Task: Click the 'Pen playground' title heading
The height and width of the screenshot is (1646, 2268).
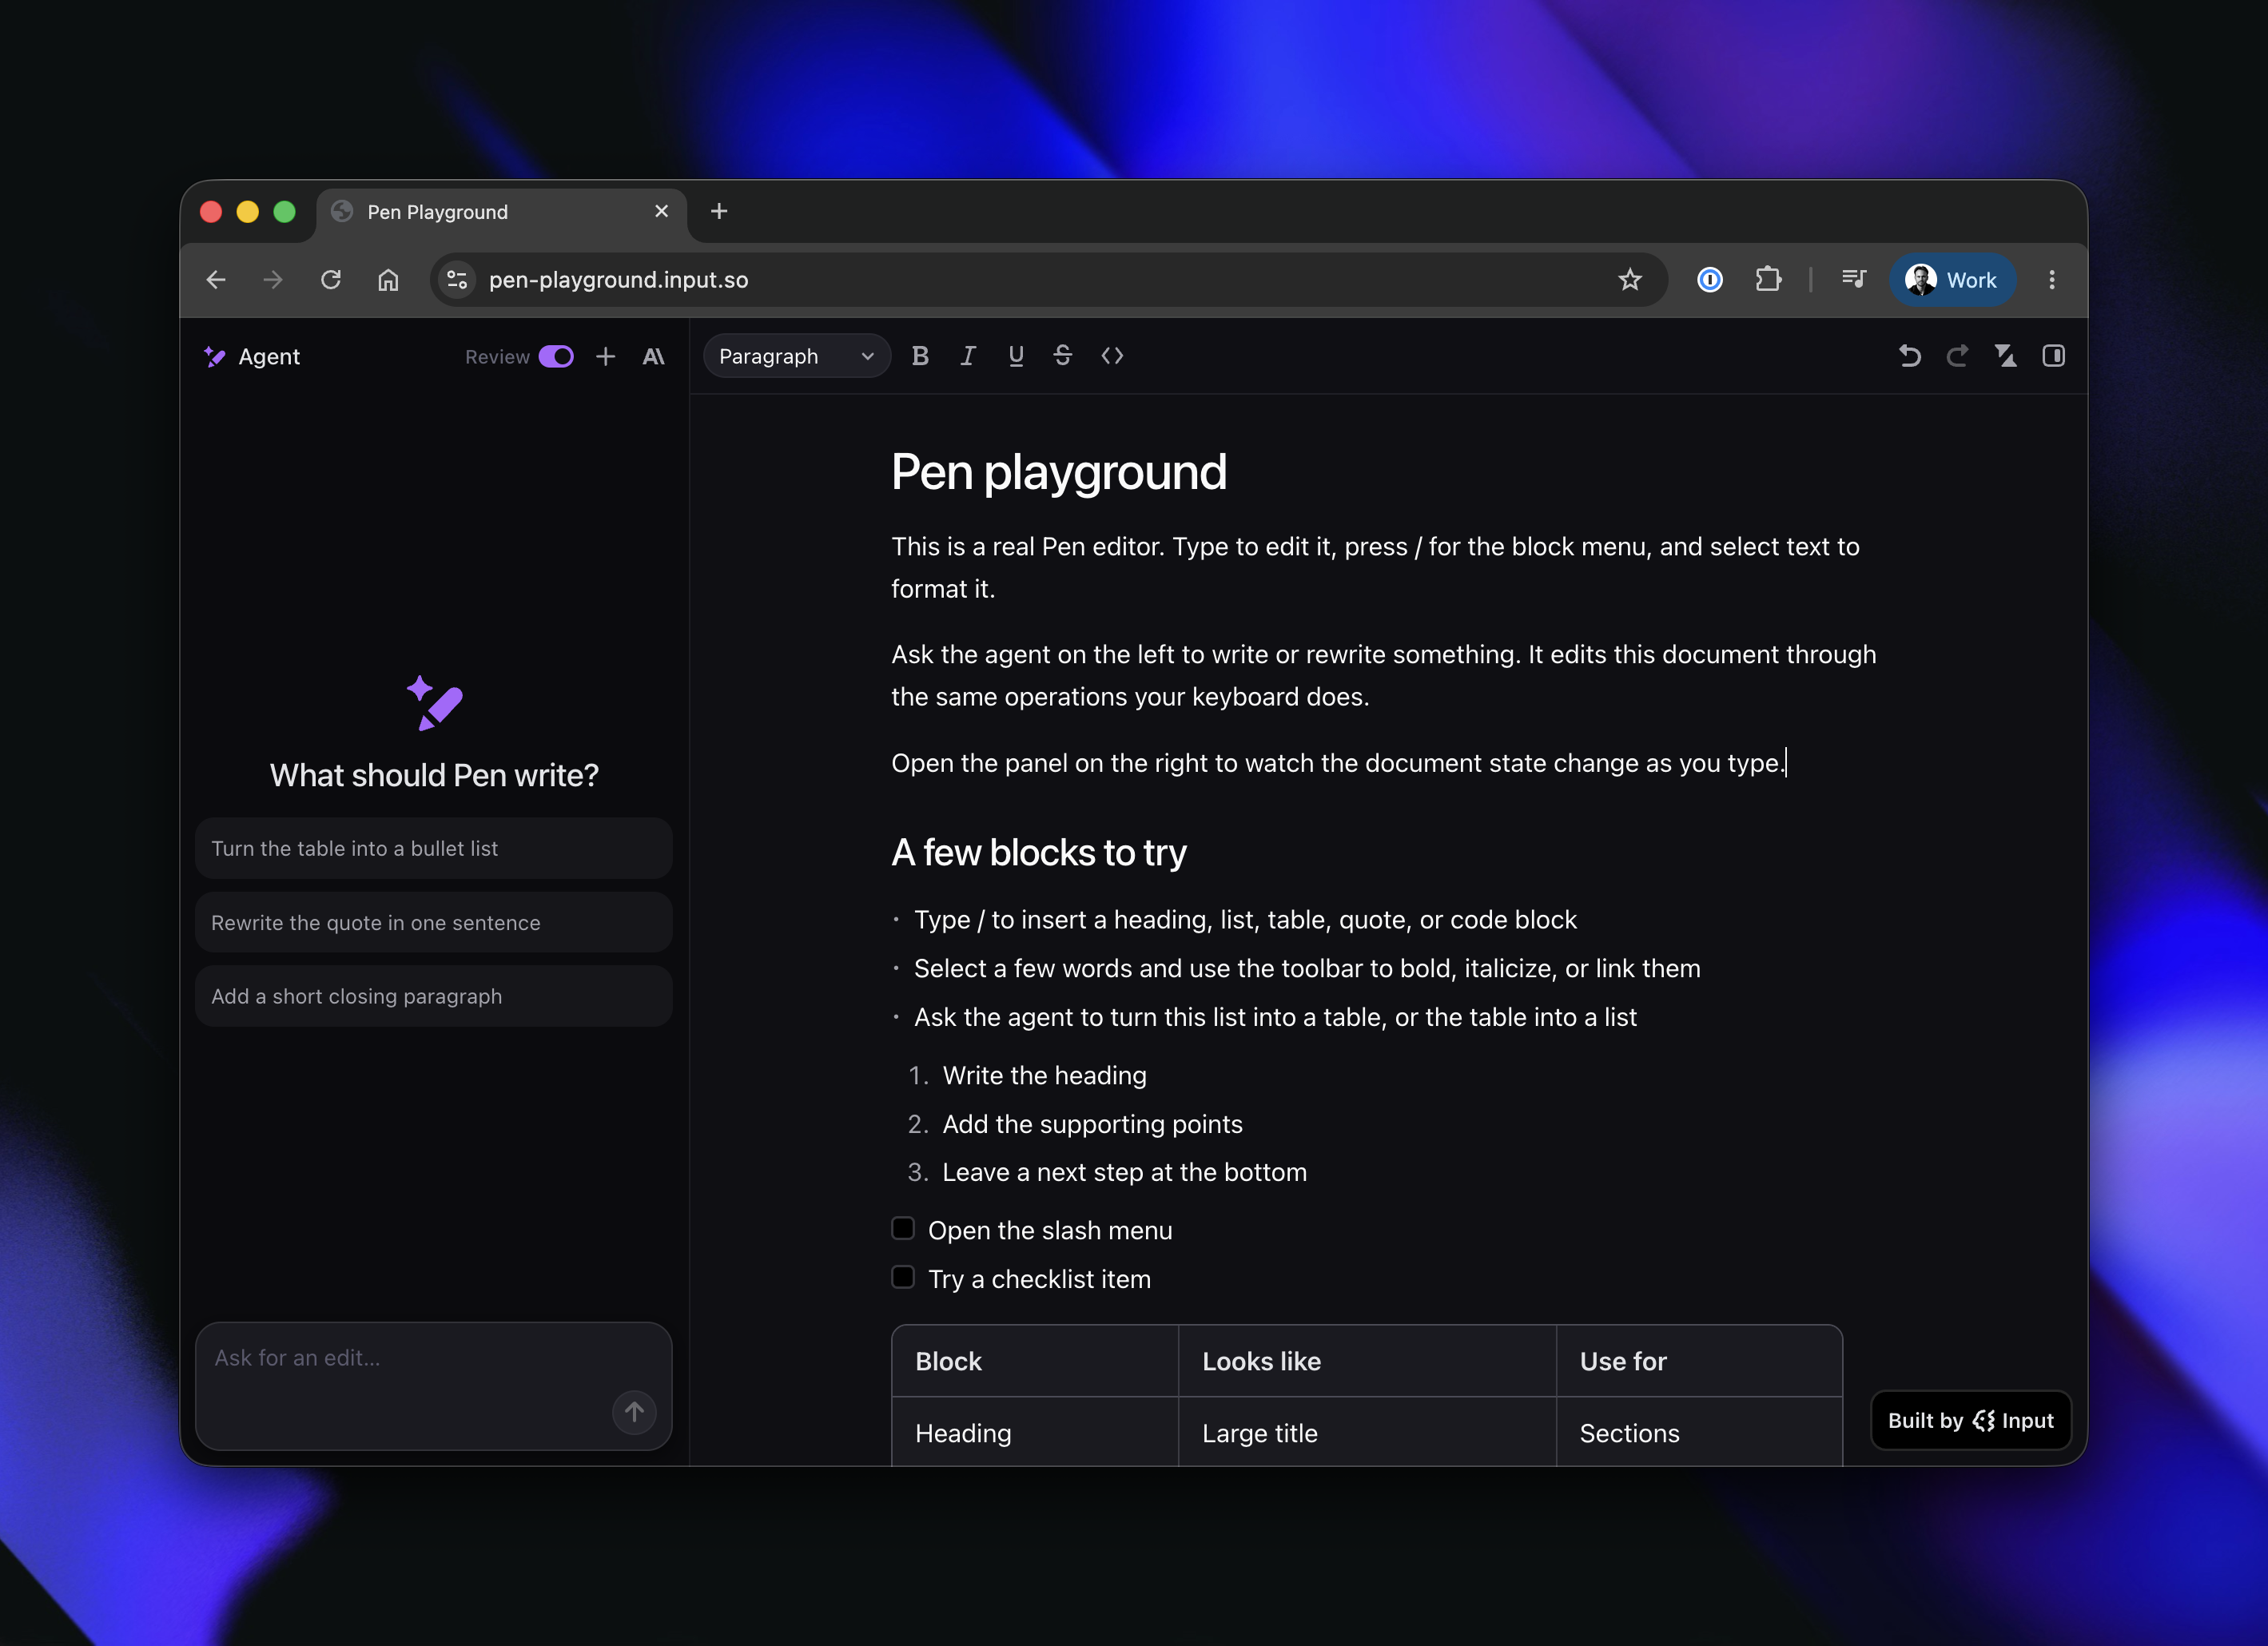Action: [1058, 472]
